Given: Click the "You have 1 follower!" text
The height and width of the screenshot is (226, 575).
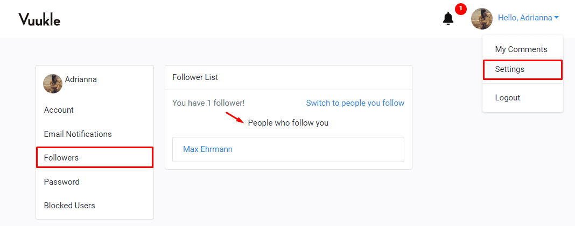Looking at the screenshot, I should pos(208,103).
